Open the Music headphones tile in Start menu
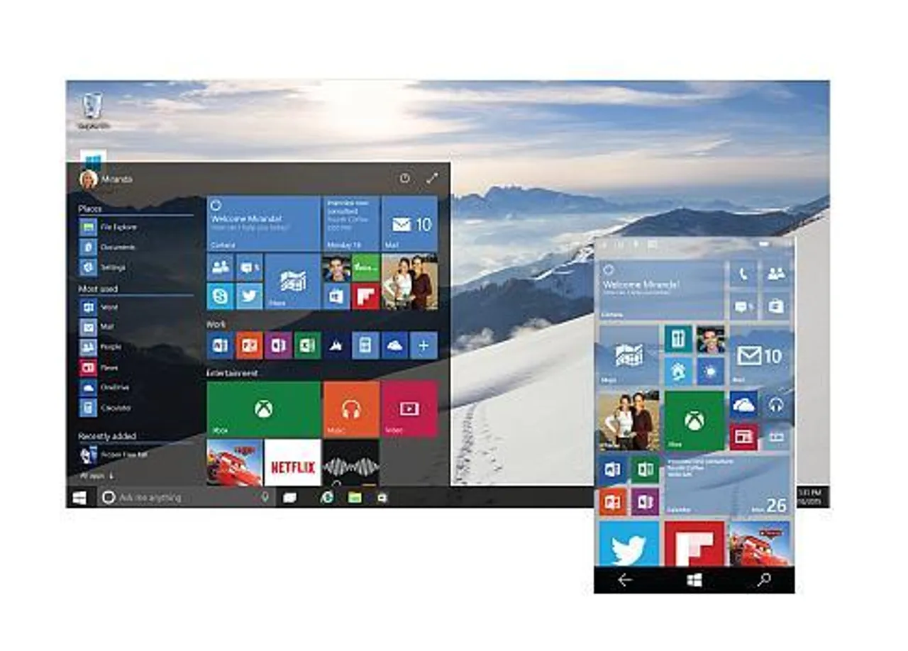908x651 pixels. (x=351, y=409)
